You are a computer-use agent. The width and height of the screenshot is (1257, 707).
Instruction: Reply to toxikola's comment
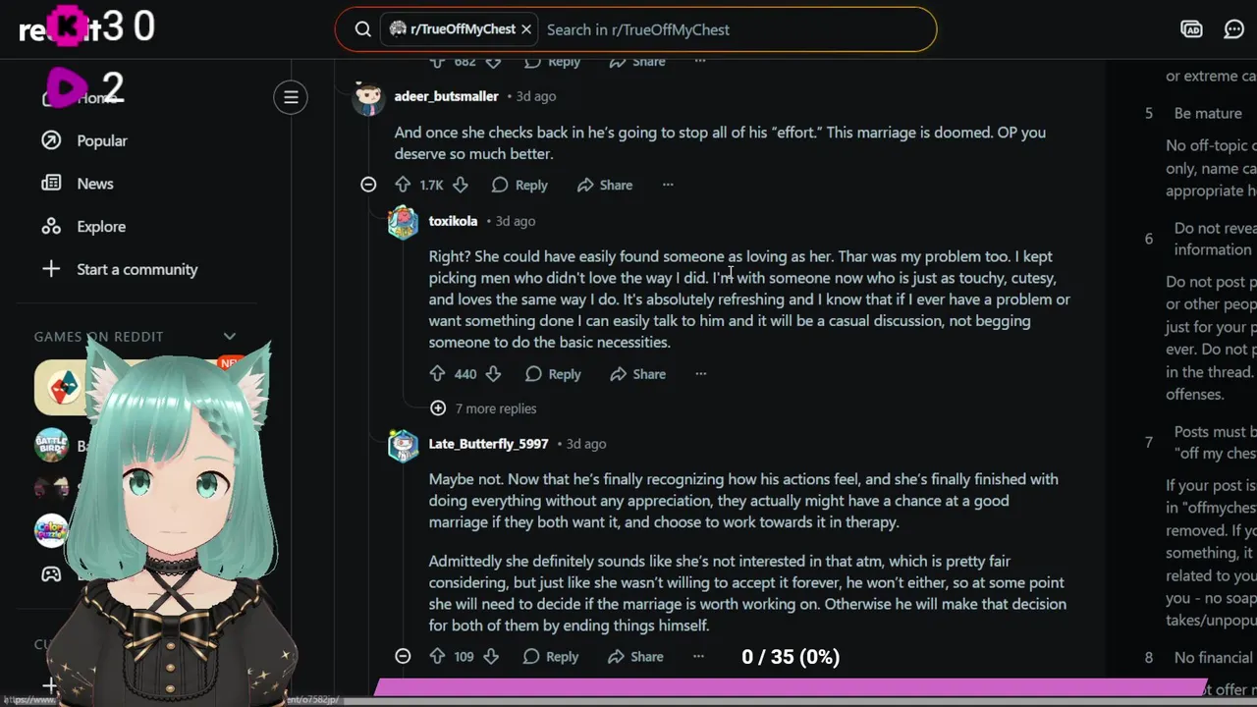coord(553,374)
